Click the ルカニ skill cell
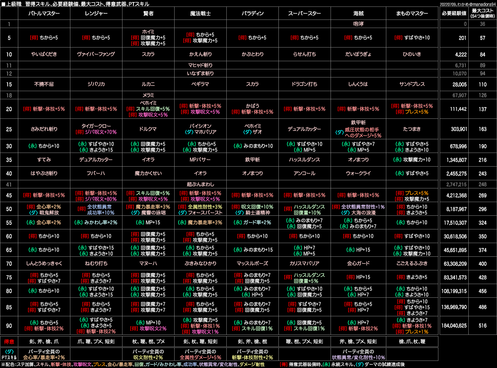The image size is (497, 368). 148,84
